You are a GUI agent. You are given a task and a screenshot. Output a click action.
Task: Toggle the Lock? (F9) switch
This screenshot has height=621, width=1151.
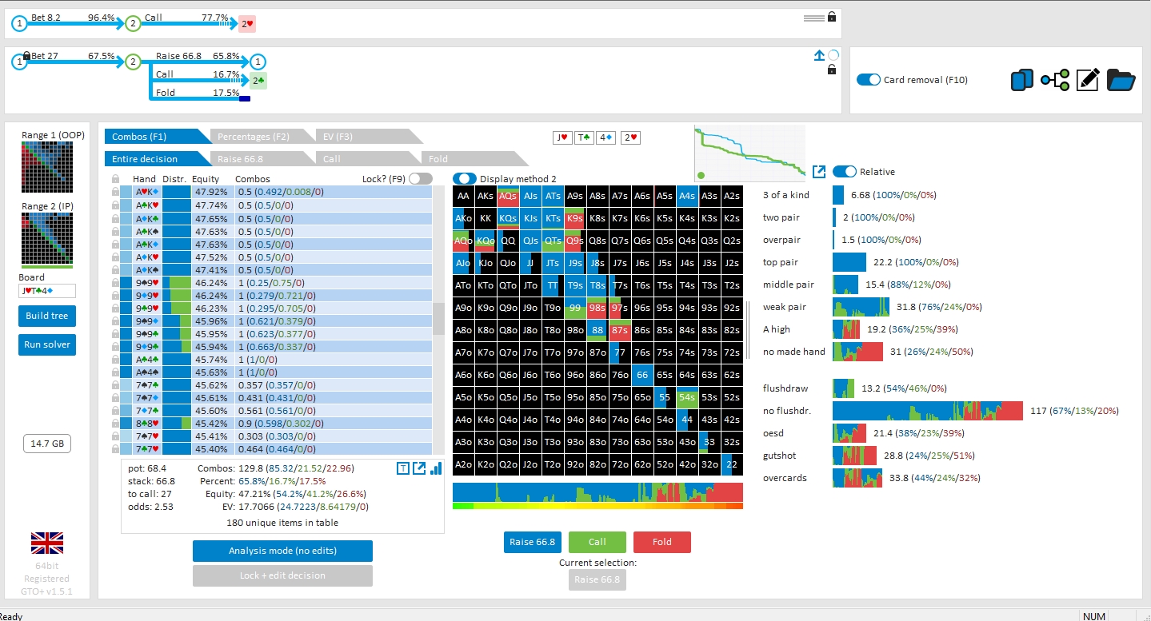click(x=420, y=179)
